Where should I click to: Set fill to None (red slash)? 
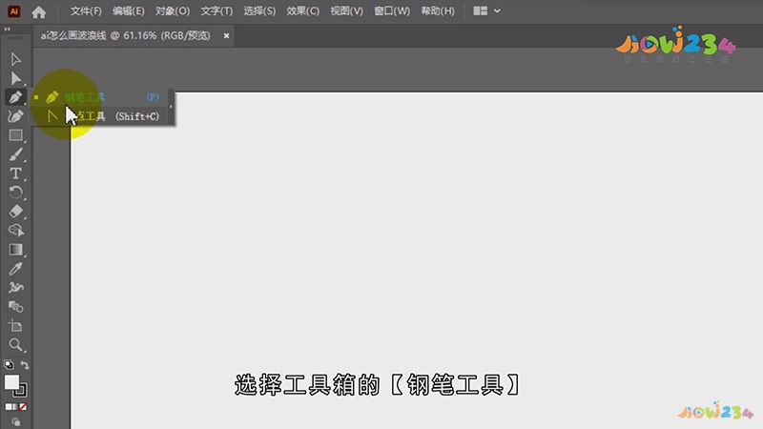pos(23,407)
